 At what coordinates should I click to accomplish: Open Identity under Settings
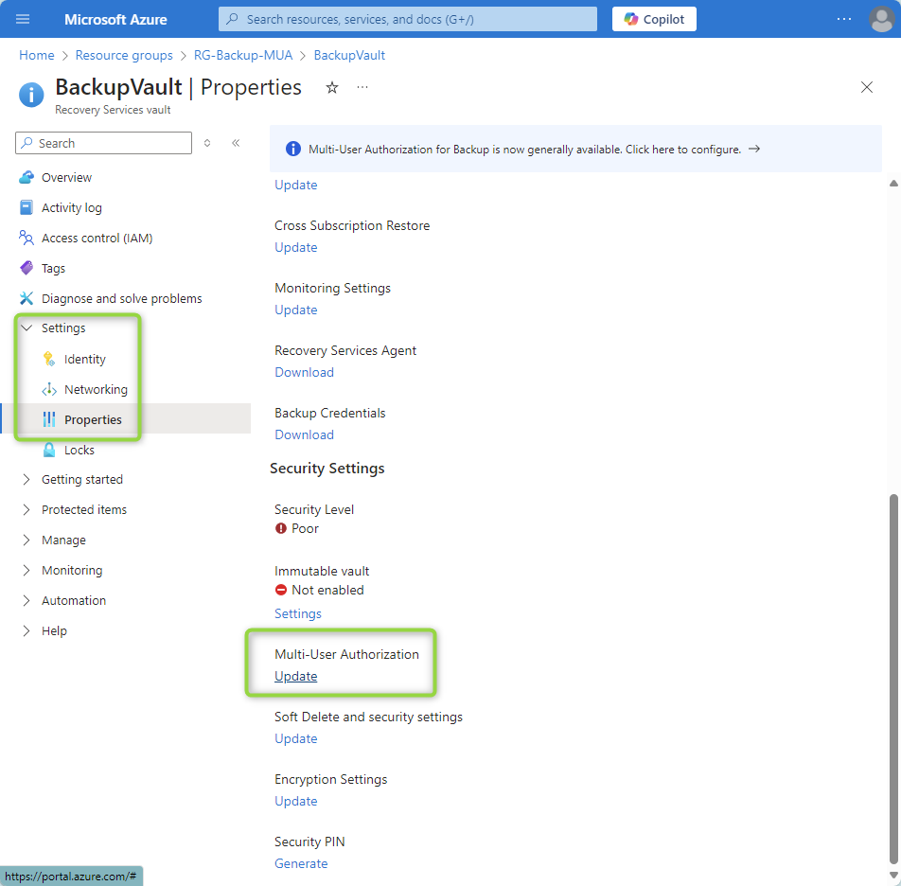(84, 359)
